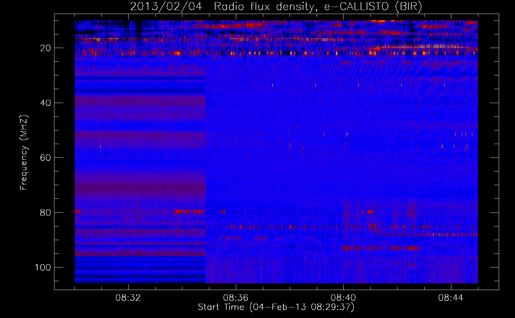515x318 pixels.
Task: Click the 20 MHz frequency tick label
Action: pyautogui.click(x=46, y=48)
